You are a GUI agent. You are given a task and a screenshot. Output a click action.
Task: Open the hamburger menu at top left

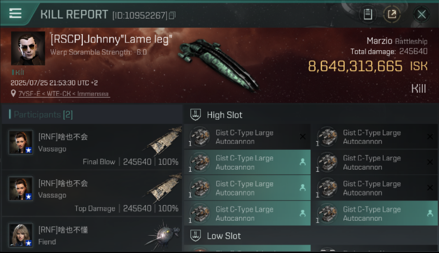[x=15, y=13]
